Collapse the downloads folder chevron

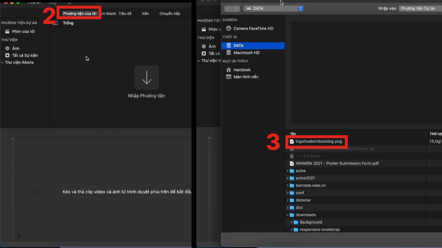pos(288,215)
